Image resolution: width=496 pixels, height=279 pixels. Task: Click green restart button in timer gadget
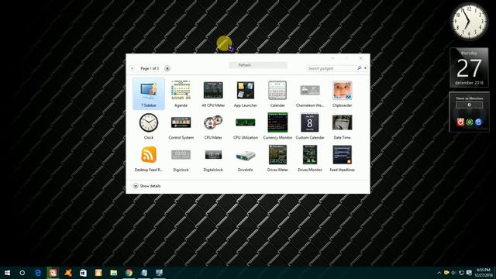tap(470, 122)
